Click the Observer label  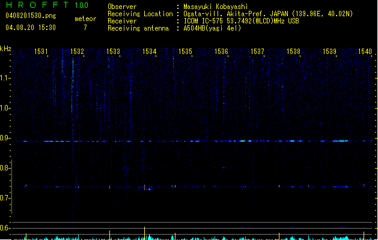[122, 7]
